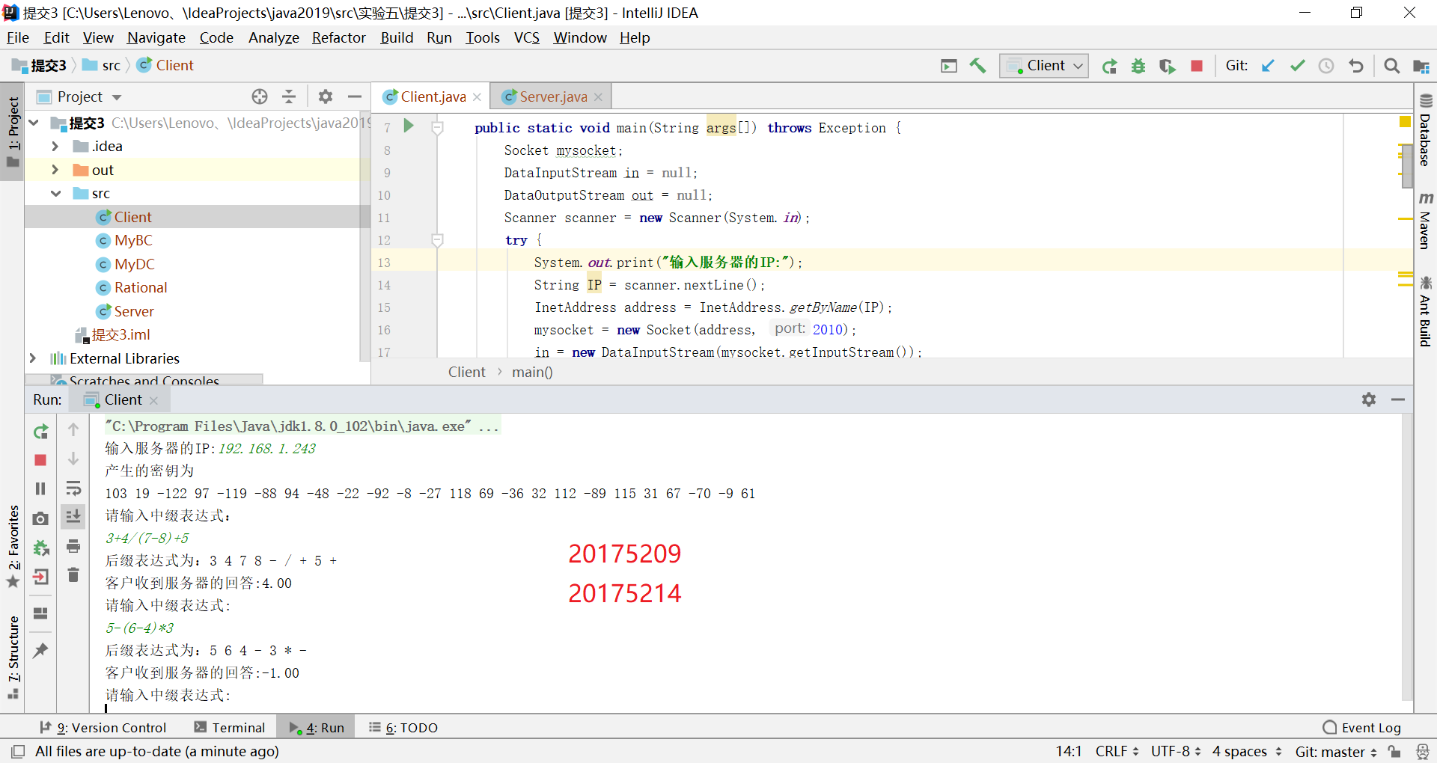Screen dimensions: 1437x763
Task: Toggle Soft-Wrap in the Run console
Action: 73,488
